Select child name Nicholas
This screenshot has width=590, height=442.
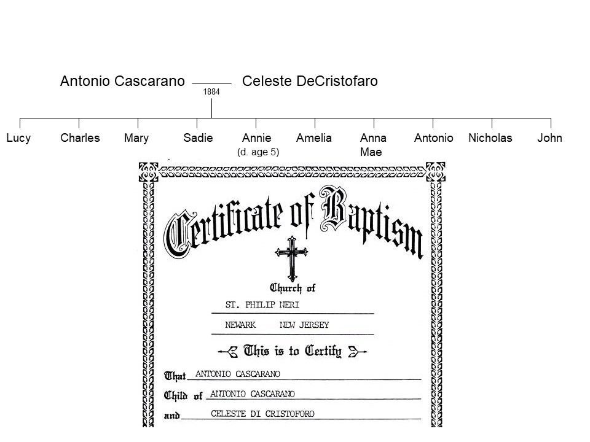point(490,138)
